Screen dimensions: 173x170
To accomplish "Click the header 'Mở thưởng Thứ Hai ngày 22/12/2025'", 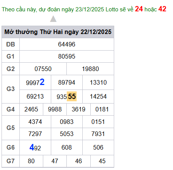I will (58, 32).
